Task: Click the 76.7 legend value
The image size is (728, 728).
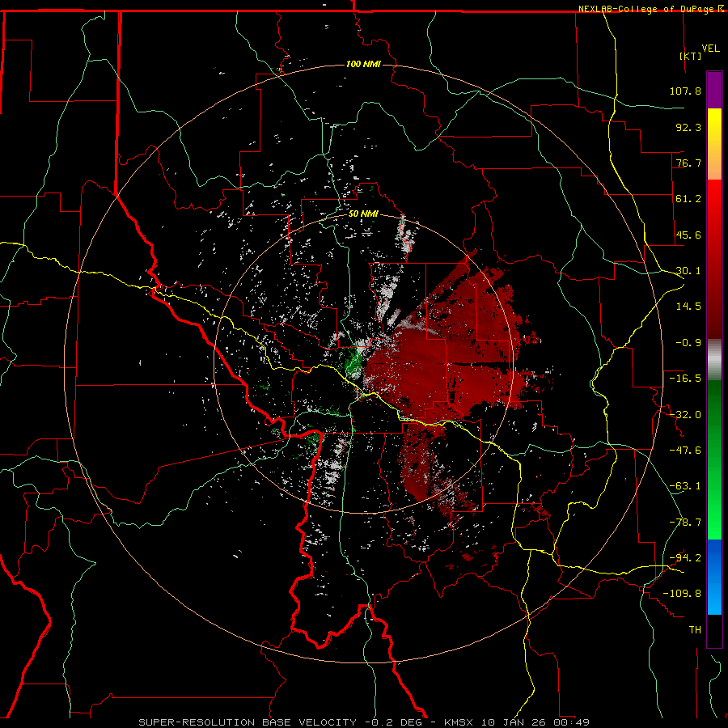Action: 688,163
